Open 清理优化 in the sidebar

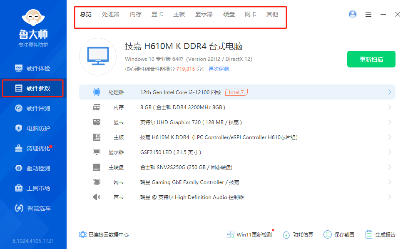(32, 148)
